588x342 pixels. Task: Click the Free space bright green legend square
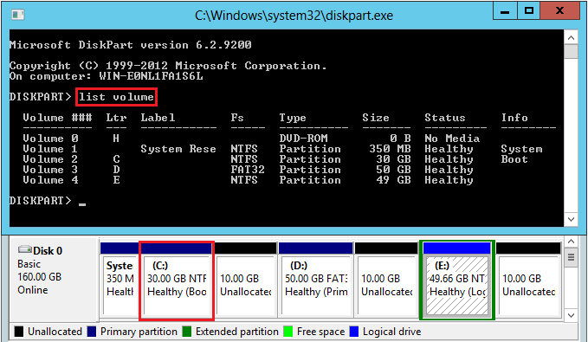(288, 332)
